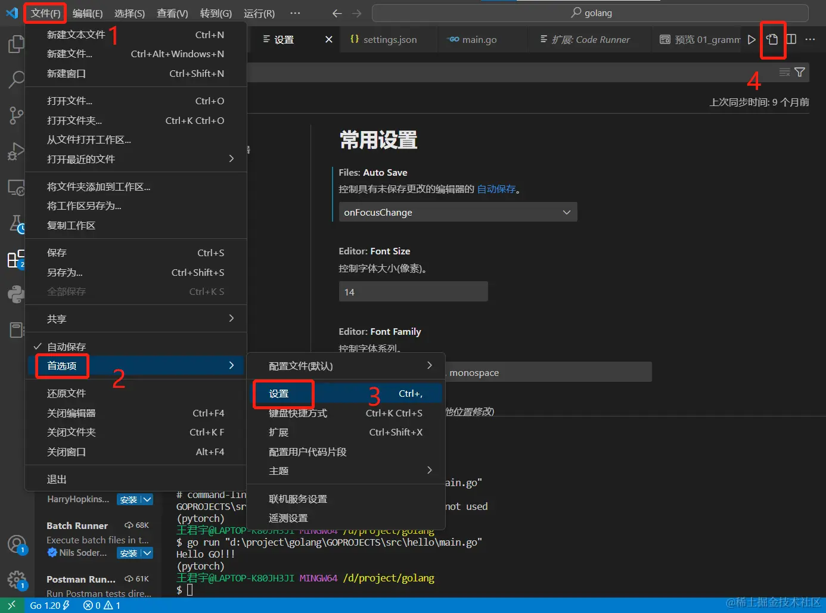Split the editor to the right
Screen dimensions: 826x613
(791, 39)
